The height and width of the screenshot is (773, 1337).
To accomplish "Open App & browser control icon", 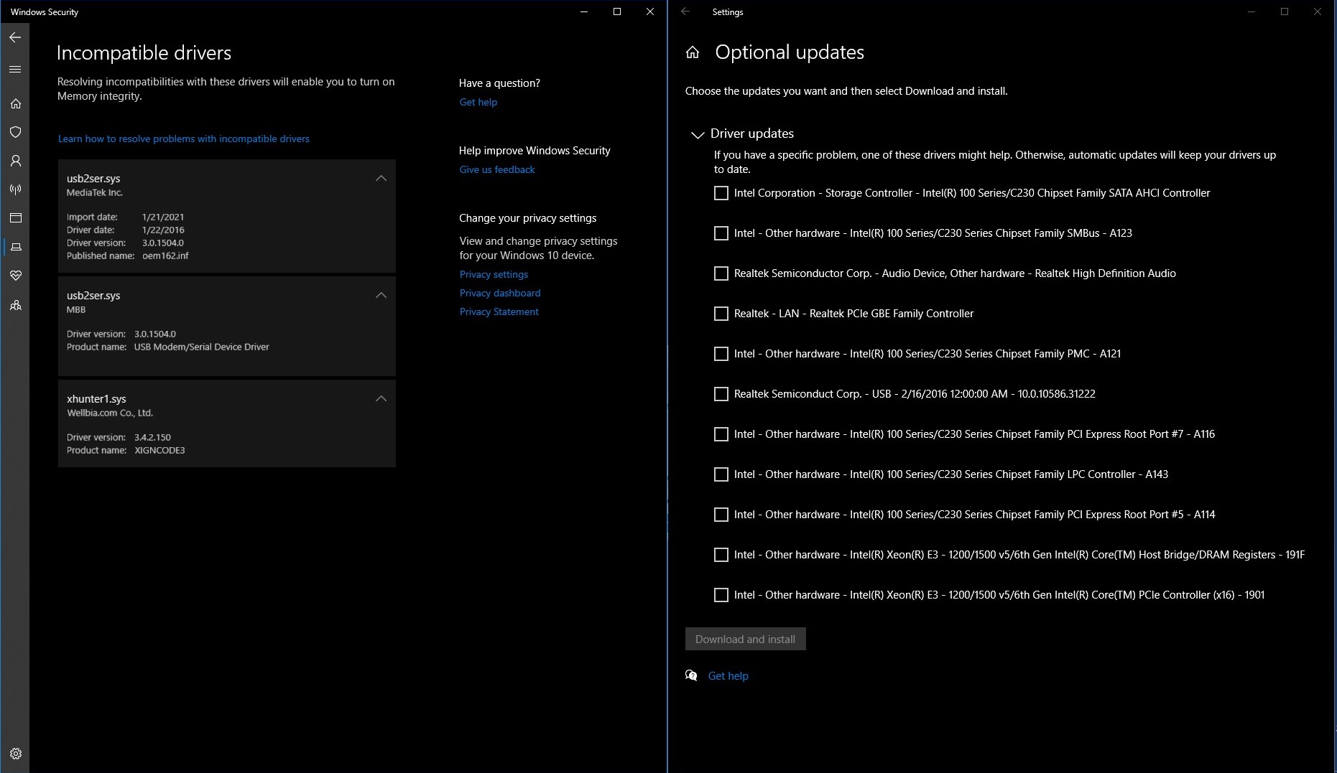I will coord(15,218).
